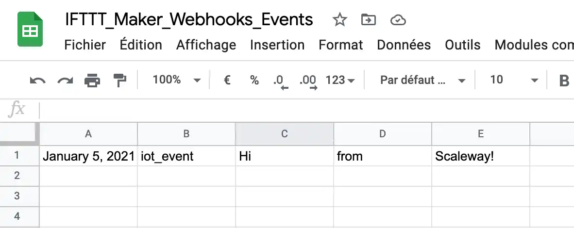Screen dimensions: 574x228
Task: Open the Fichier menu
Action: [85, 45]
